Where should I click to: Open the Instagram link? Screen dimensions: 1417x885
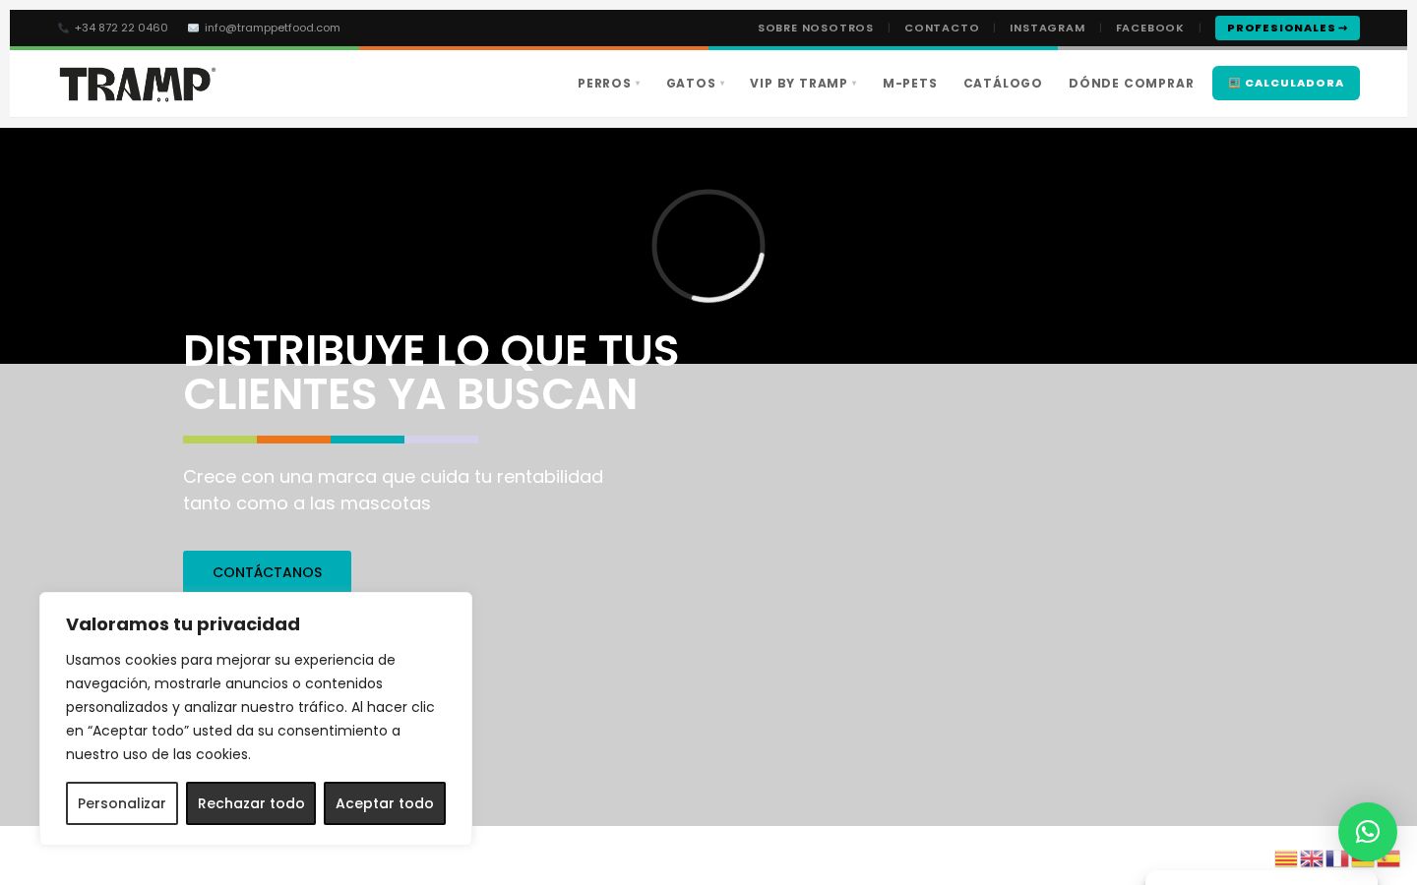(x=1047, y=28)
